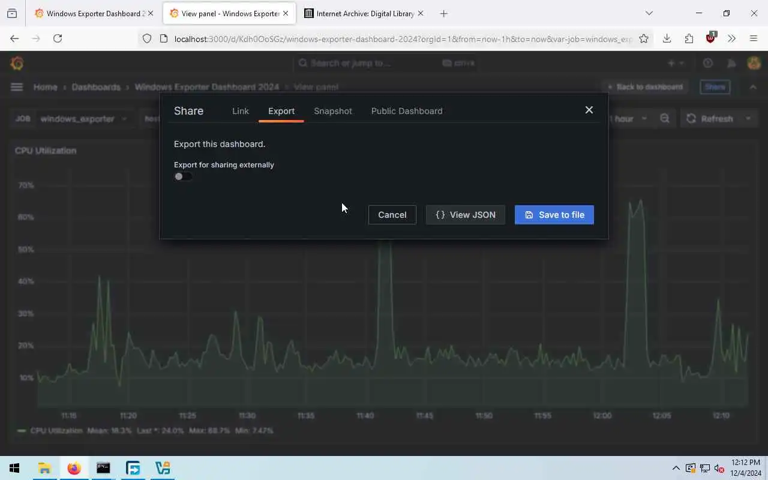Click the Grafana logo icon
Viewport: 768px width, 480px height.
pyautogui.click(x=17, y=63)
